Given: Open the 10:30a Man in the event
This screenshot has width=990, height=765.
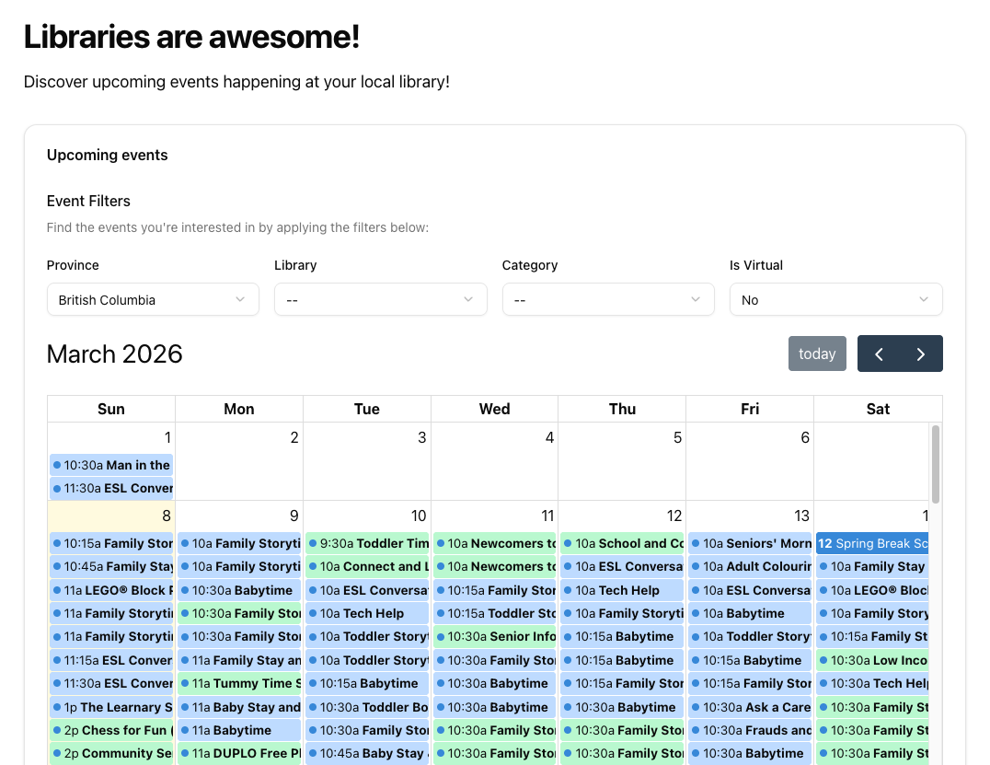Looking at the screenshot, I should (111, 465).
